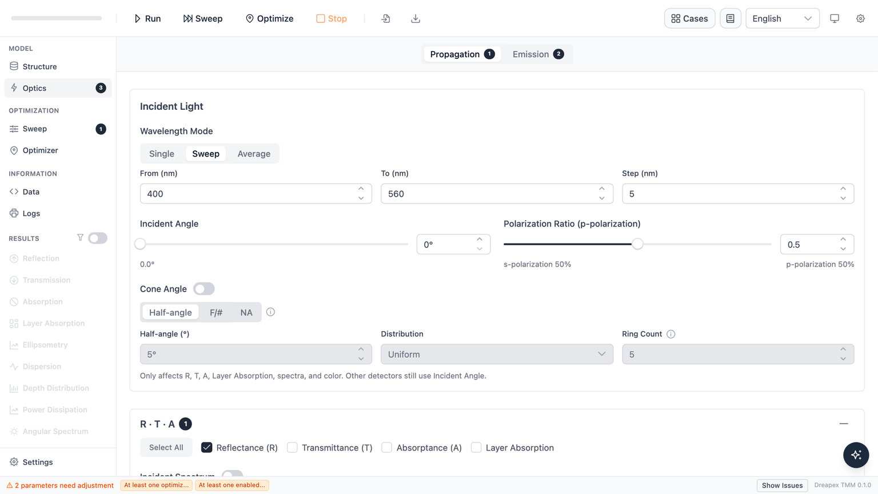Image resolution: width=878 pixels, height=494 pixels.
Task: Enable the Transmittance (T) checkbox
Action: pos(292,448)
